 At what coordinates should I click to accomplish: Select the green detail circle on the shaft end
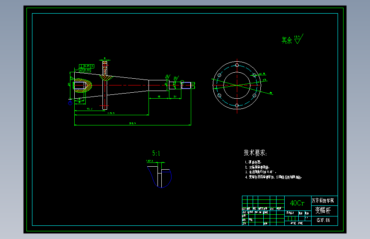point(182,82)
